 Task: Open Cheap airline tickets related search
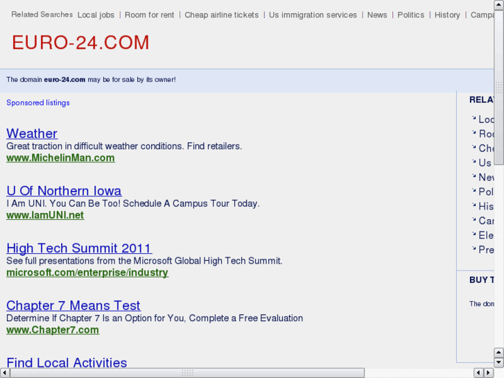pos(221,15)
